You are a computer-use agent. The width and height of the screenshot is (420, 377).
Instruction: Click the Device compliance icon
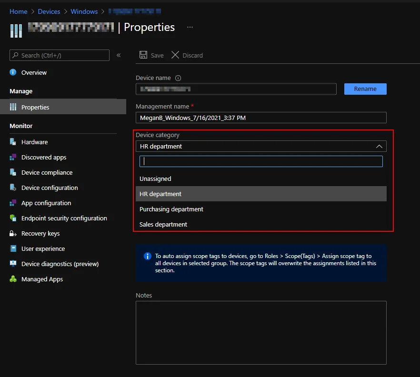click(x=13, y=172)
